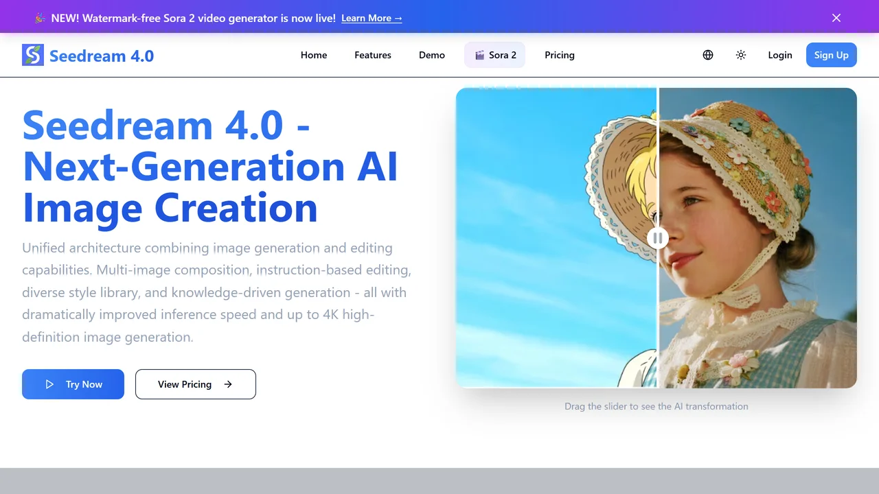Viewport: 879px width, 494px height.
Task: Select the Sora 2 nav item
Action: click(495, 55)
